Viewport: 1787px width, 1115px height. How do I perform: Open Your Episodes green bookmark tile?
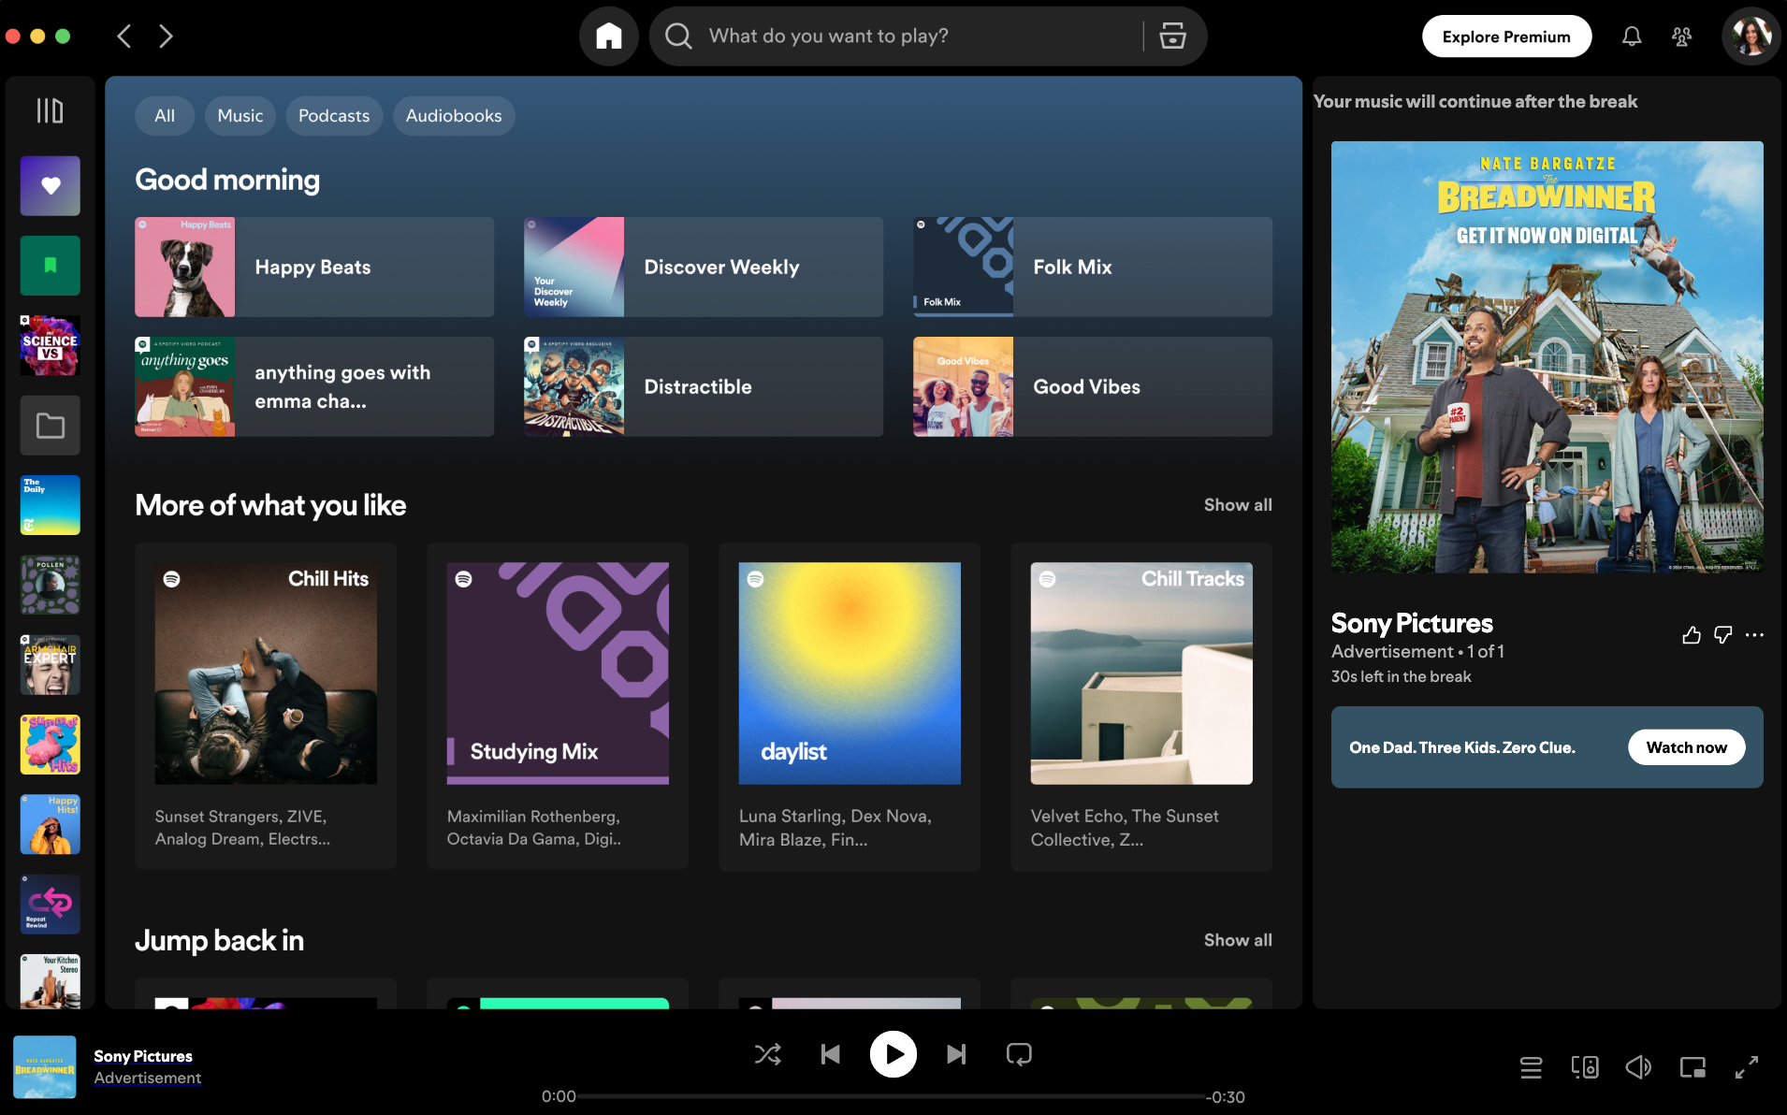51,266
